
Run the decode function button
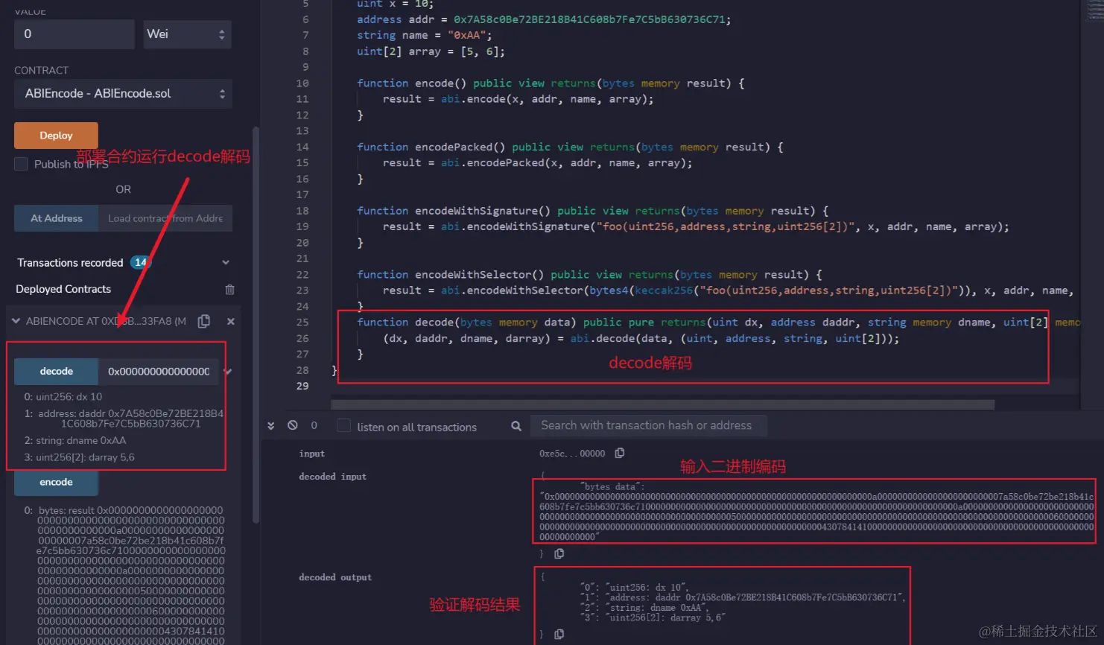(x=56, y=371)
